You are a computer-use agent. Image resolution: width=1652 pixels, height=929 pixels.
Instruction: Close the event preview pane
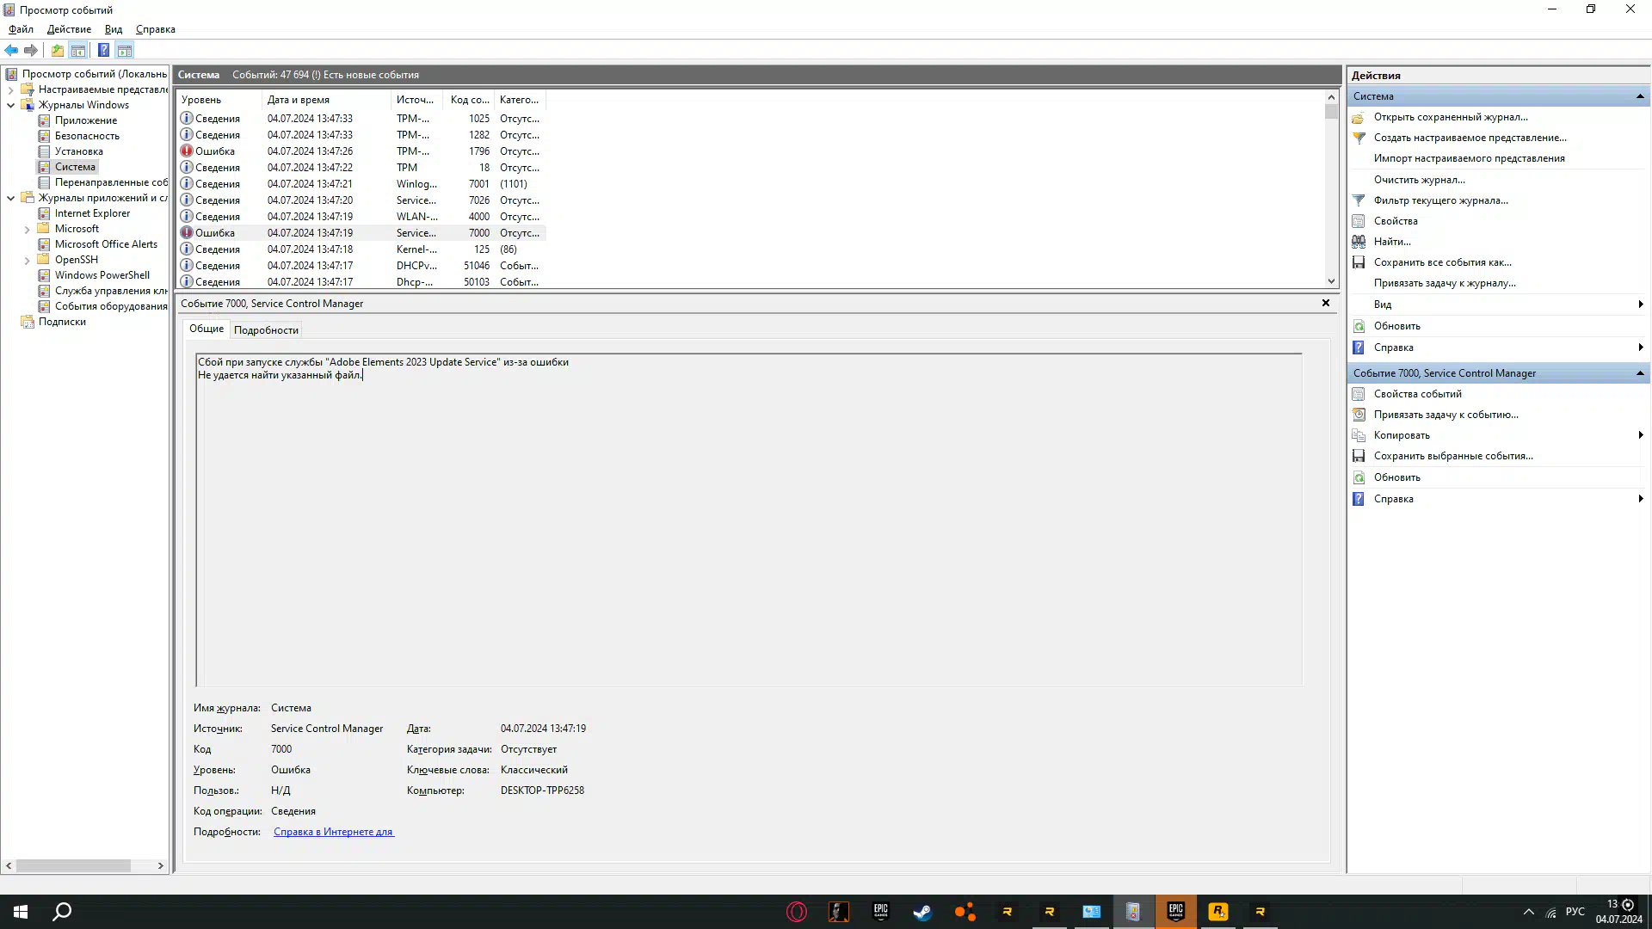(x=1326, y=303)
